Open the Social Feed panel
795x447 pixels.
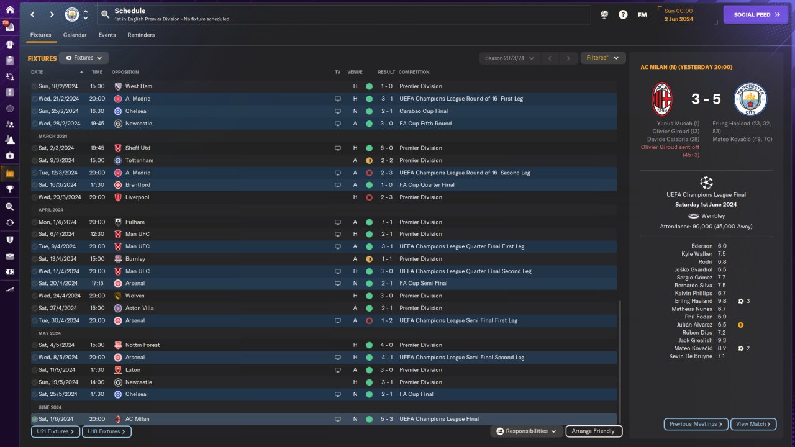tap(756, 14)
